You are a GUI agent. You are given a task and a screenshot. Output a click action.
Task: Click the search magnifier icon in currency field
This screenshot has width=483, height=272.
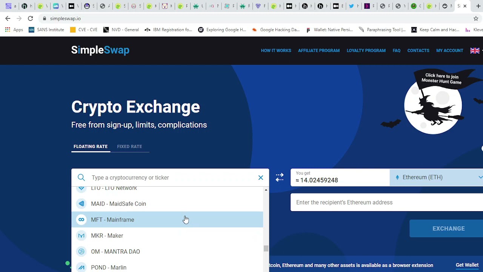[x=81, y=178]
